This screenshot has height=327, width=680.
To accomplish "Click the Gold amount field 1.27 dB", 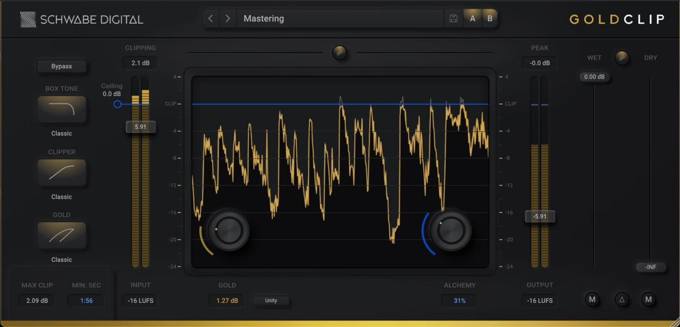I will pyautogui.click(x=227, y=301).
